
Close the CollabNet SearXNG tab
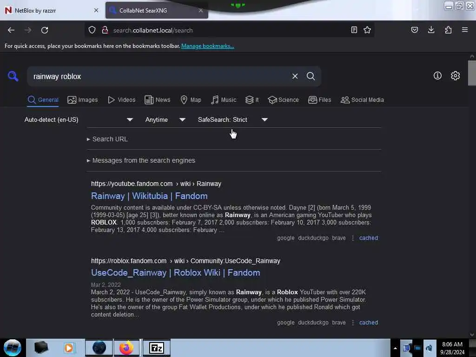tap(201, 10)
